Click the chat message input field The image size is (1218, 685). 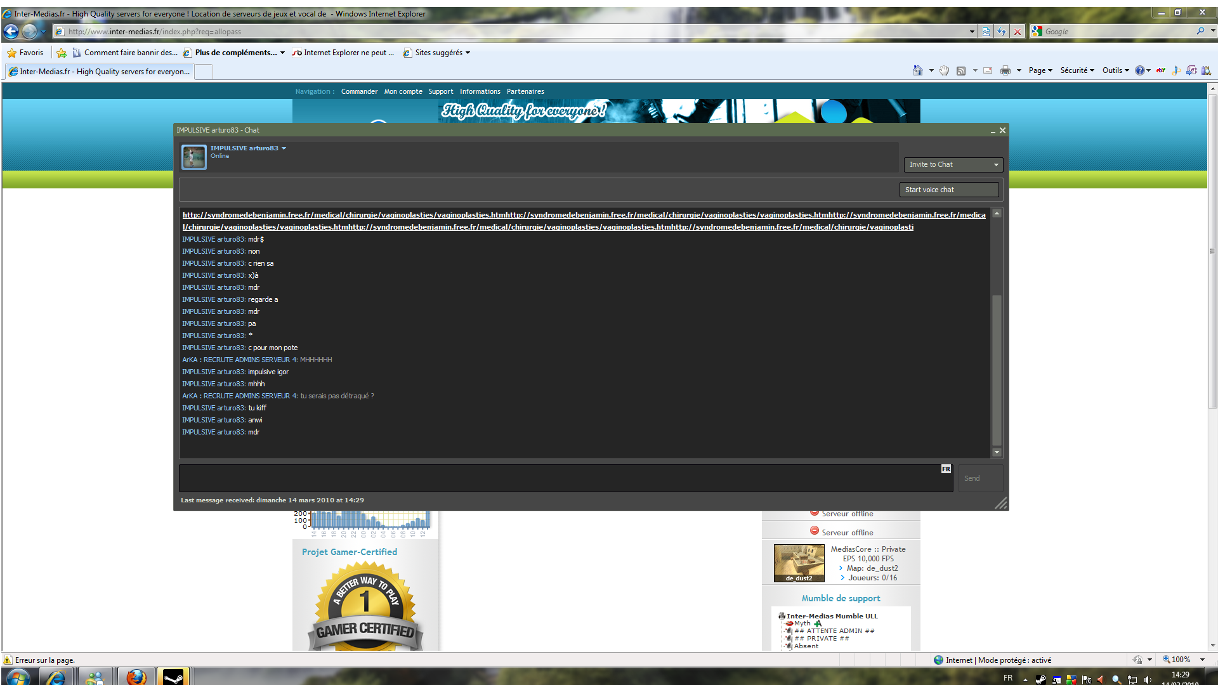[x=566, y=478]
